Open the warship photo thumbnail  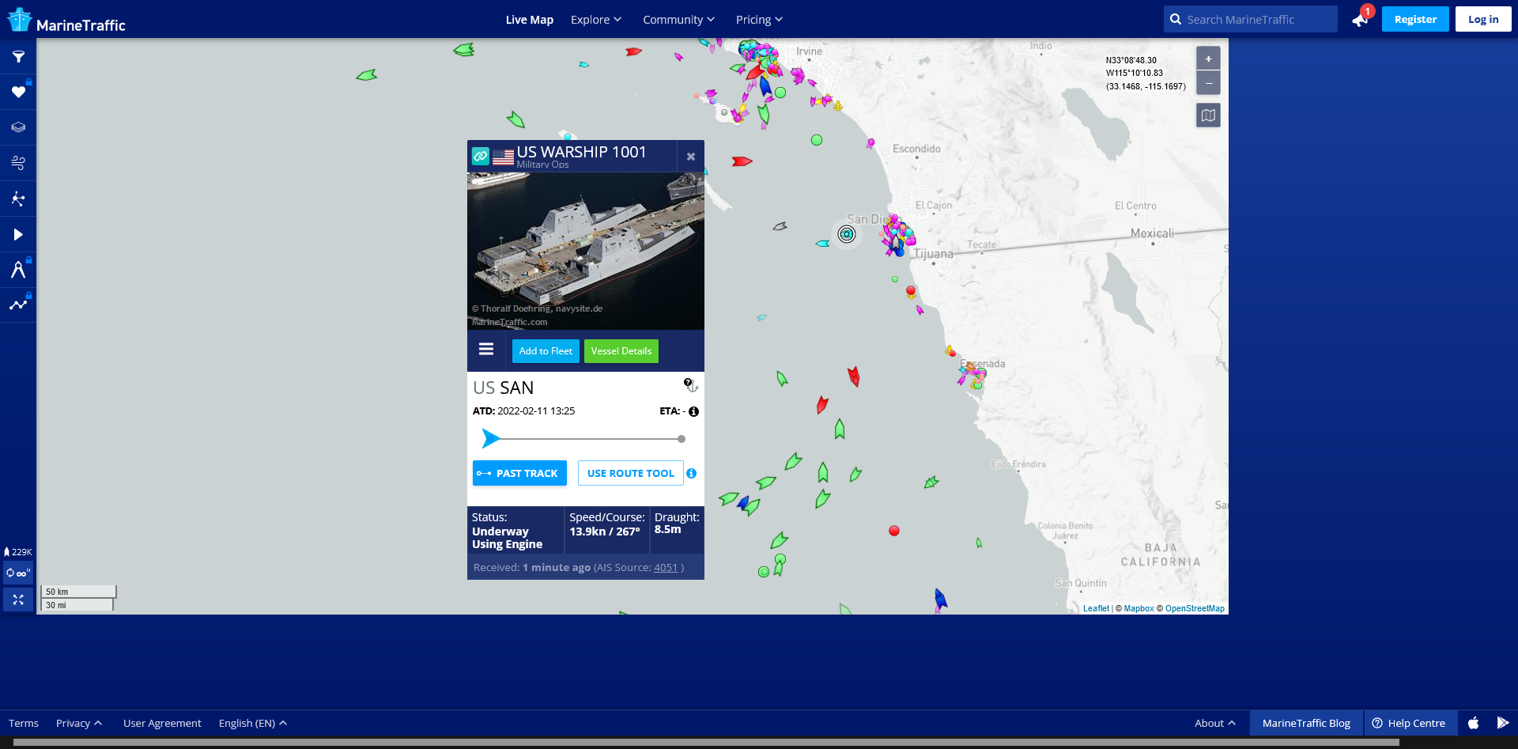click(586, 251)
